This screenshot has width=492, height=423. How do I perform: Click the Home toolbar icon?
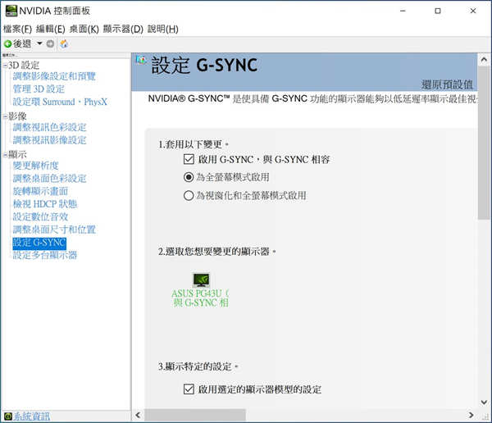tap(64, 43)
